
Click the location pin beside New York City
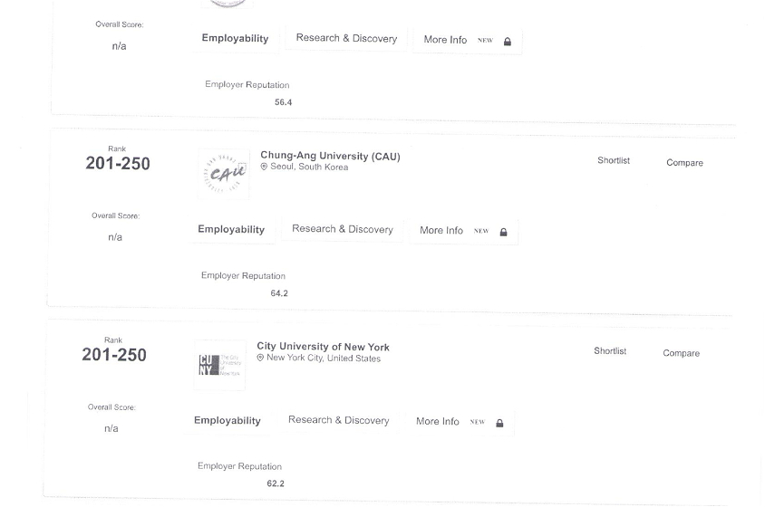pyautogui.click(x=260, y=358)
